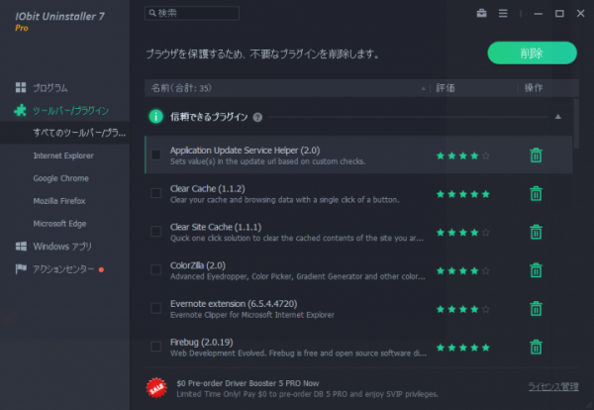594x410 pixels.
Task: Open Windows アプリ section
Action: (62, 247)
